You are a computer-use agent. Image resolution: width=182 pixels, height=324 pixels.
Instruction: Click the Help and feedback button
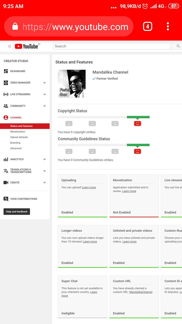(17, 212)
